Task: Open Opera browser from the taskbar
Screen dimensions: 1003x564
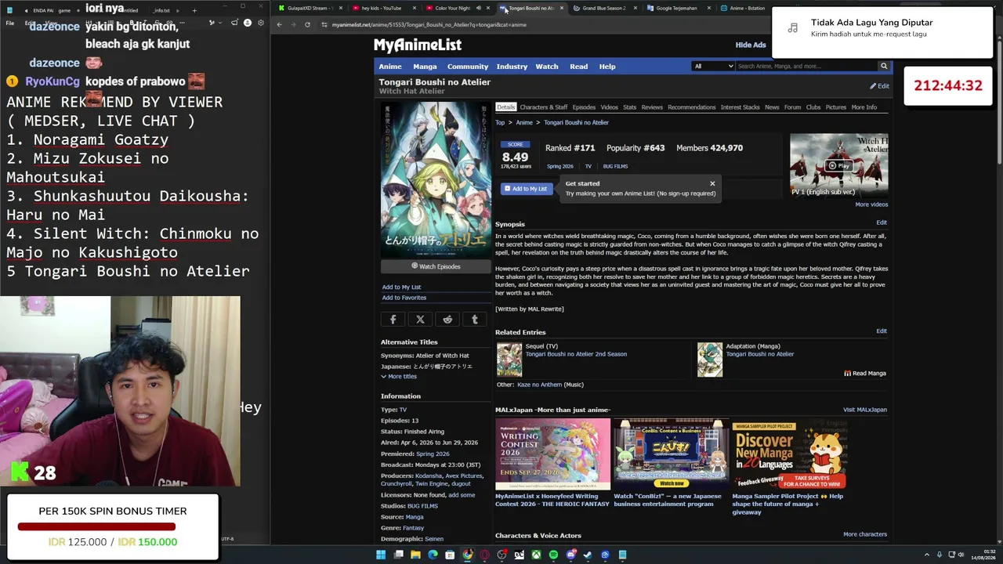Action: [x=484, y=555]
